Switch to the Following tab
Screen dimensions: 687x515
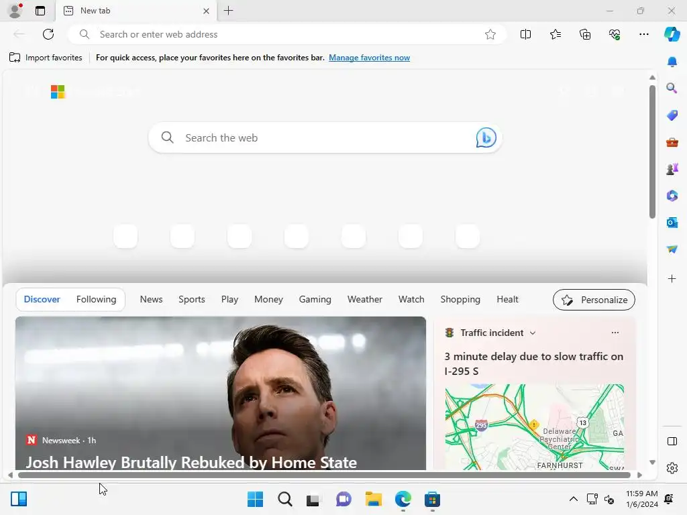coord(96,300)
